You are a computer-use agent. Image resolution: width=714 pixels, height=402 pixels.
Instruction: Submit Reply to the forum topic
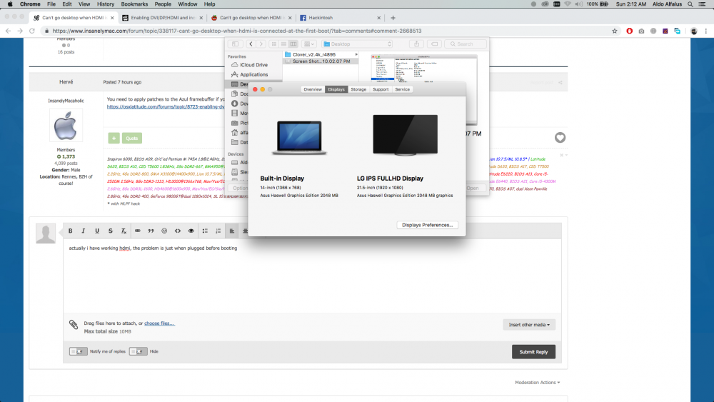click(533, 352)
